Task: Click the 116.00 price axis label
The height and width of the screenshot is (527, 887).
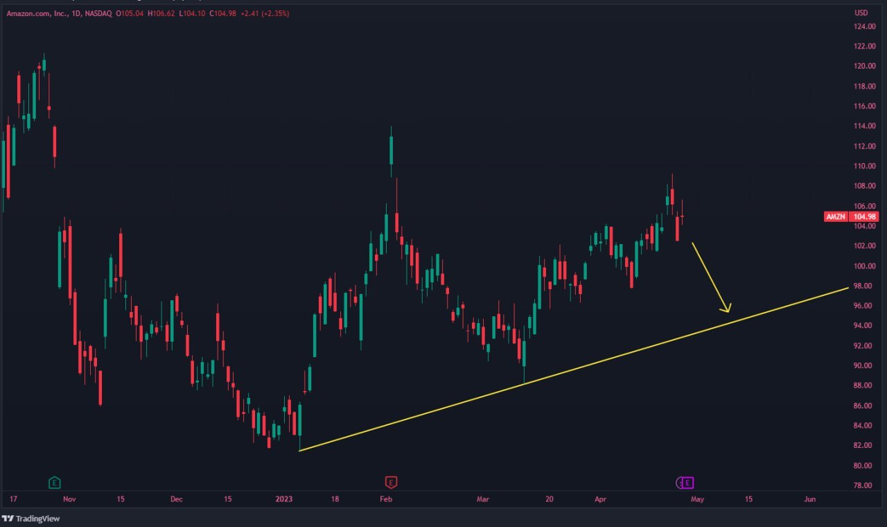Action: click(864, 106)
